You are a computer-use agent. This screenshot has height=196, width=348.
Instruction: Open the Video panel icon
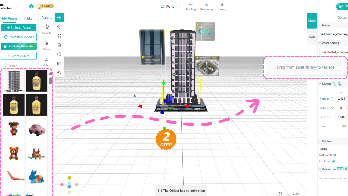tap(46, 60)
